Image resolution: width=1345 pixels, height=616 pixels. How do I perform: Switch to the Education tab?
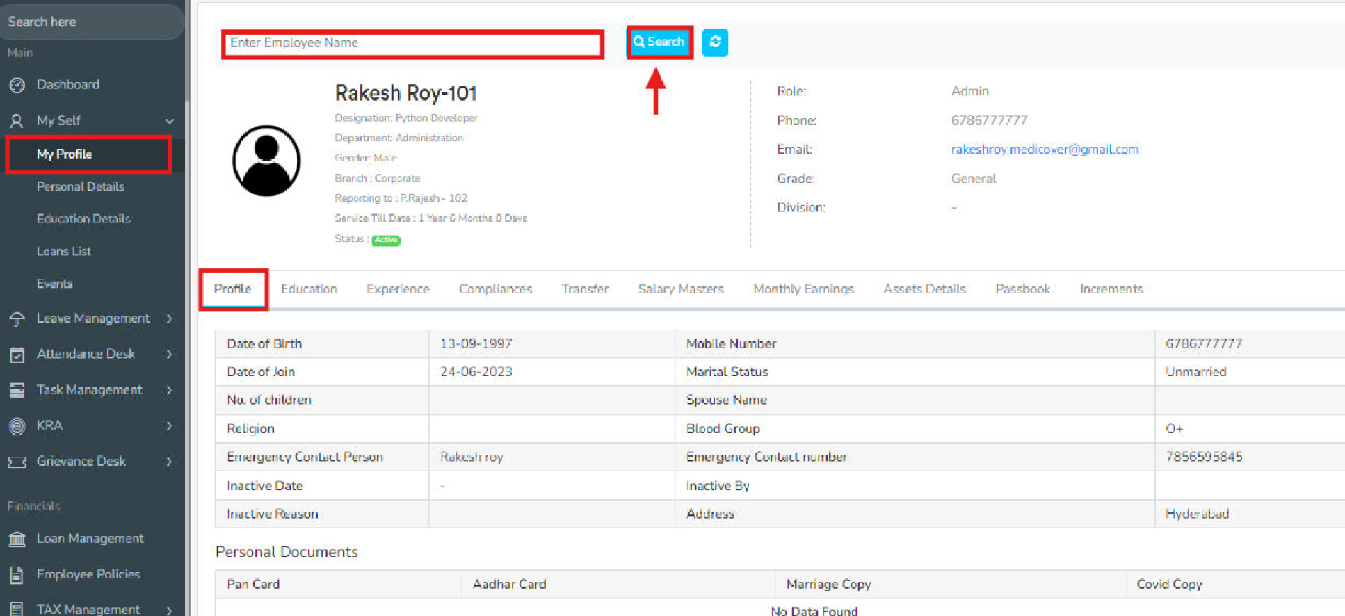point(309,289)
